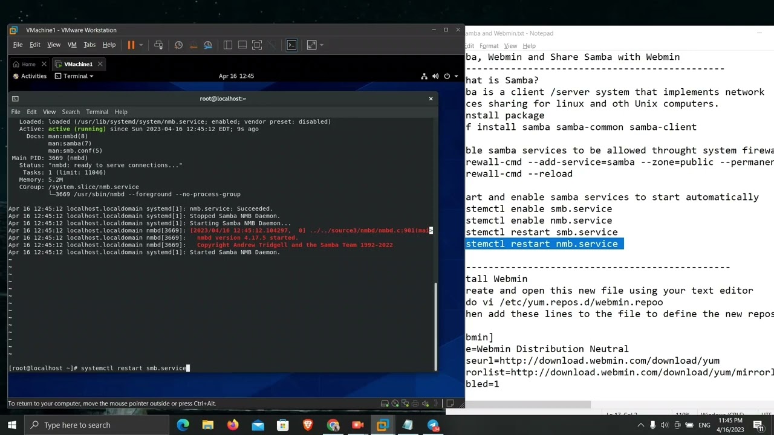Click 'stemctl restart smb.service' line in Notepad
Image resolution: width=774 pixels, height=435 pixels.
coord(542,232)
